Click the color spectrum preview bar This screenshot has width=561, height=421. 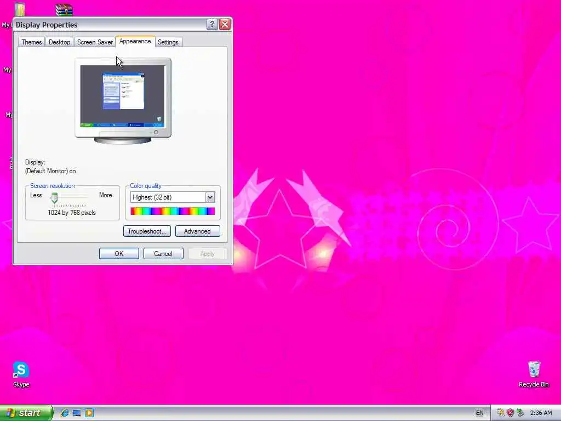[x=173, y=211]
